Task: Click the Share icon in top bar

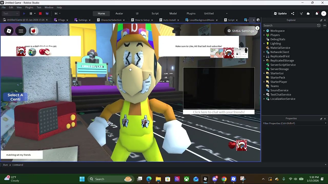Action: tap(293, 14)
